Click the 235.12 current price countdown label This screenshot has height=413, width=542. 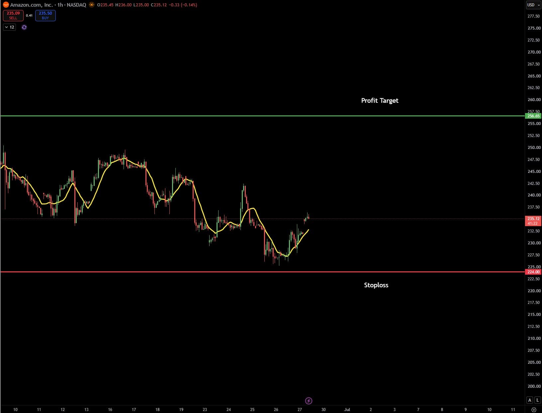click(533, 221)
